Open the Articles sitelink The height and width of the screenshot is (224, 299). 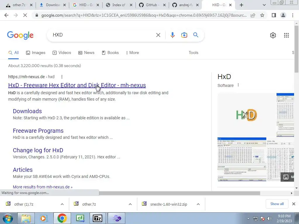point(23,170)
